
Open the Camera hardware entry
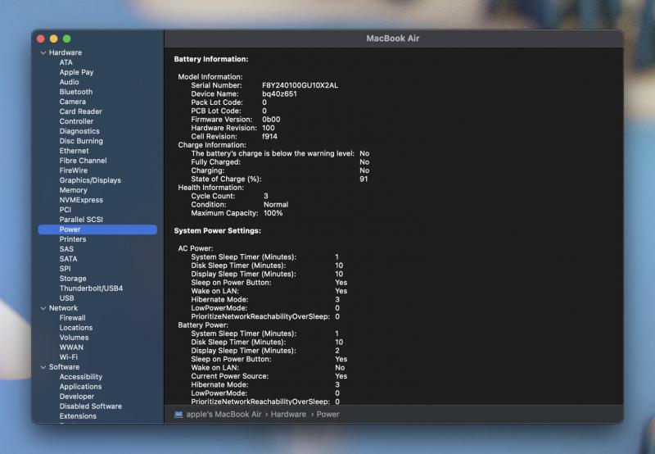tap(72, 102)
